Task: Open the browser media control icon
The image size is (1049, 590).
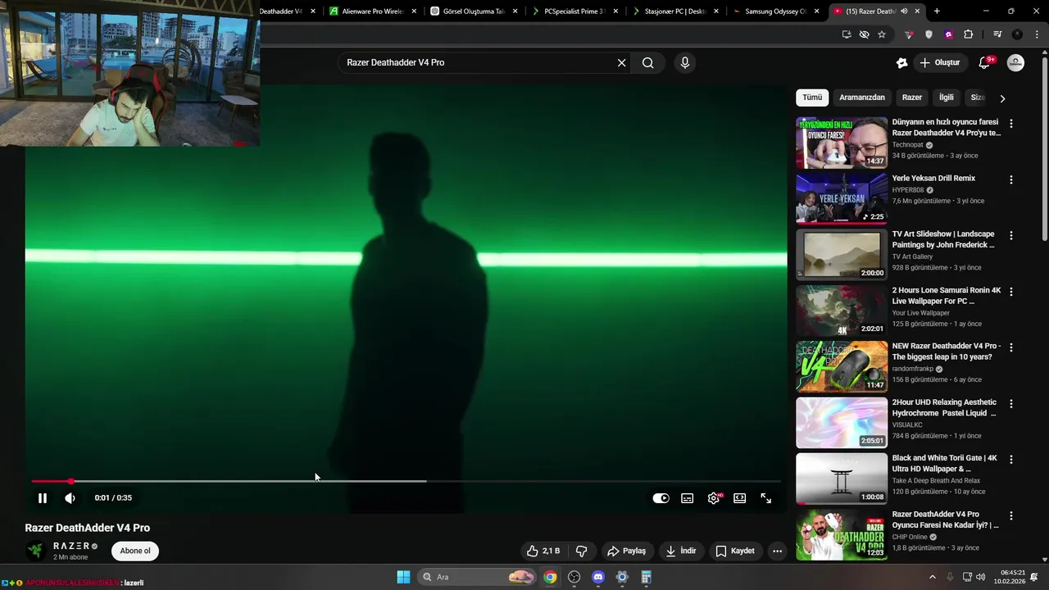Action: (x=997, y=34)
